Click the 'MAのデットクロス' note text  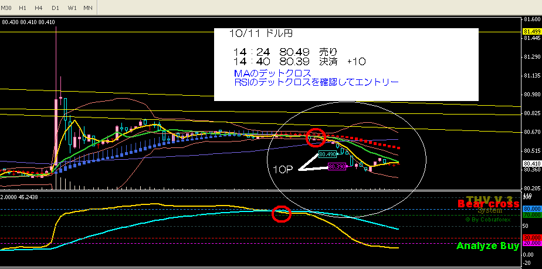[273, 73]
